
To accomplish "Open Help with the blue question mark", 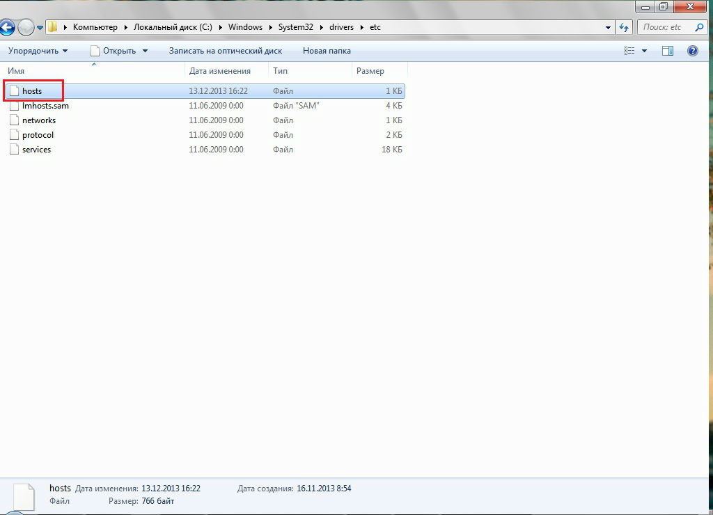I will click(693, 51).
